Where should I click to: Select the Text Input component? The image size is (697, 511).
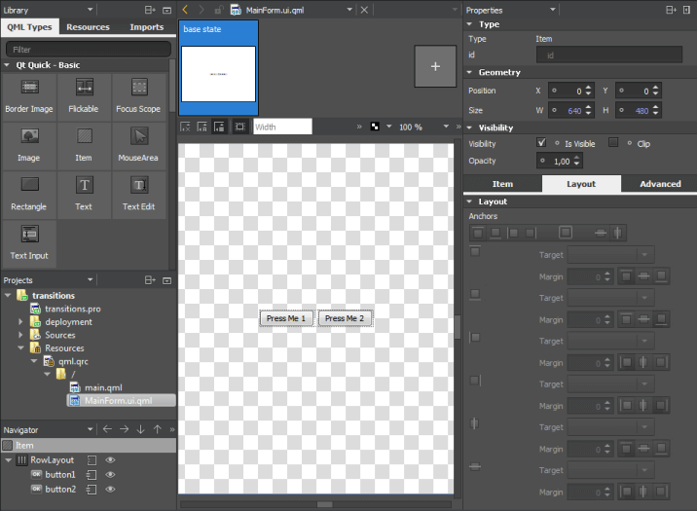pos(29,244)
